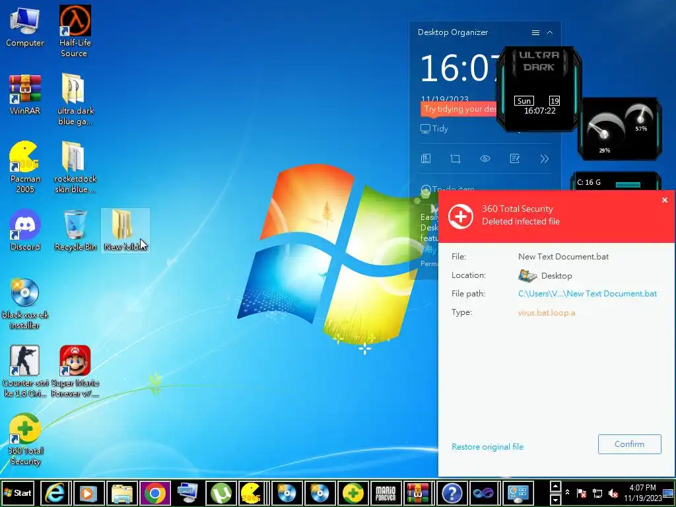Add a To-do item in Desktop Organizer
676x507 pixels.
(x=448, y=189)
